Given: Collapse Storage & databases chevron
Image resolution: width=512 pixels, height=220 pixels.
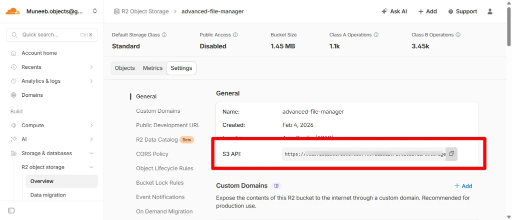Looking at the screenshot, I should click(91, 153).
